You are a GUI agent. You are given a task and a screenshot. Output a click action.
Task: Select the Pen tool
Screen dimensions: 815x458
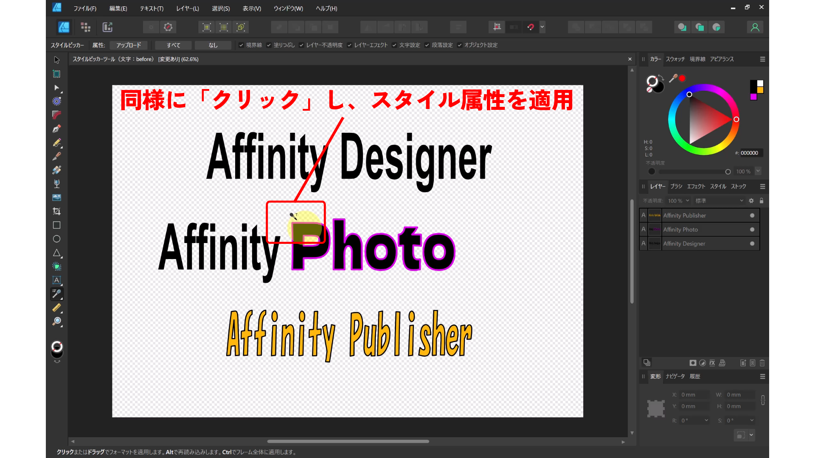coord(56,128)
